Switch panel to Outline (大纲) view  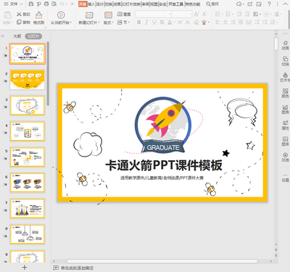click(x=17, y=36)
